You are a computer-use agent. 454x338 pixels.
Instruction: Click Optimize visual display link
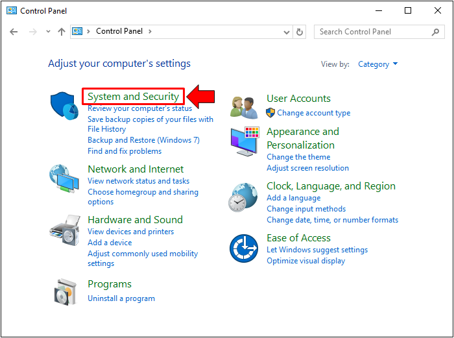pos(305,261)
